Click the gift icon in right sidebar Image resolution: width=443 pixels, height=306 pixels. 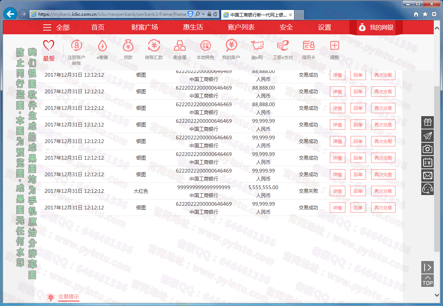(428, 122)
